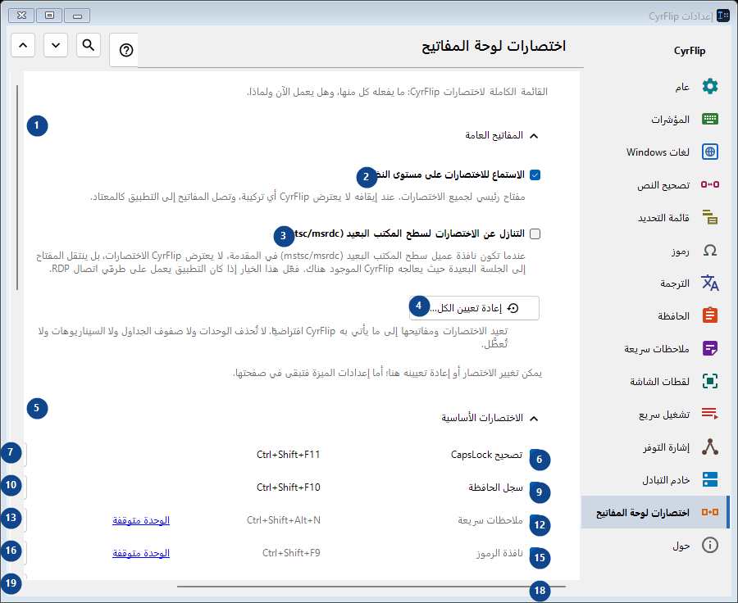This screenshot has width=738, height=603.
Task: Click the down arrow navigation button
Action: tap(56, 45)
